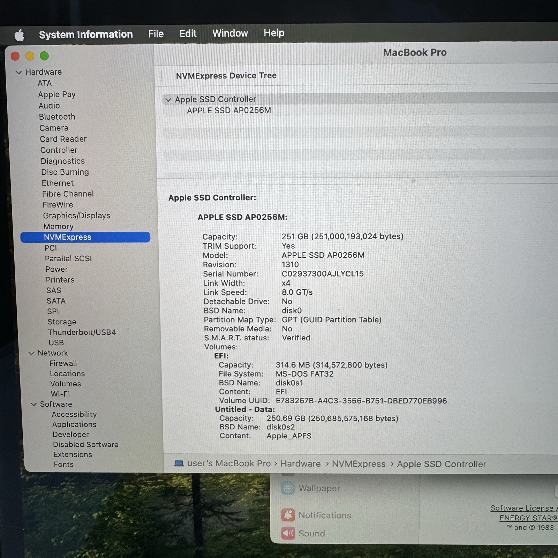Select Camera in the sidebar
This screenshot has height=558, width=558.
coord(54,128)
